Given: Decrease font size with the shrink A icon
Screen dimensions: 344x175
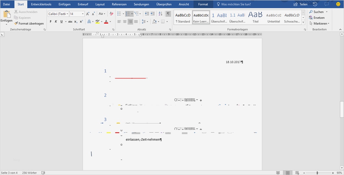Looking at the screenshot, I should point(93,14).
